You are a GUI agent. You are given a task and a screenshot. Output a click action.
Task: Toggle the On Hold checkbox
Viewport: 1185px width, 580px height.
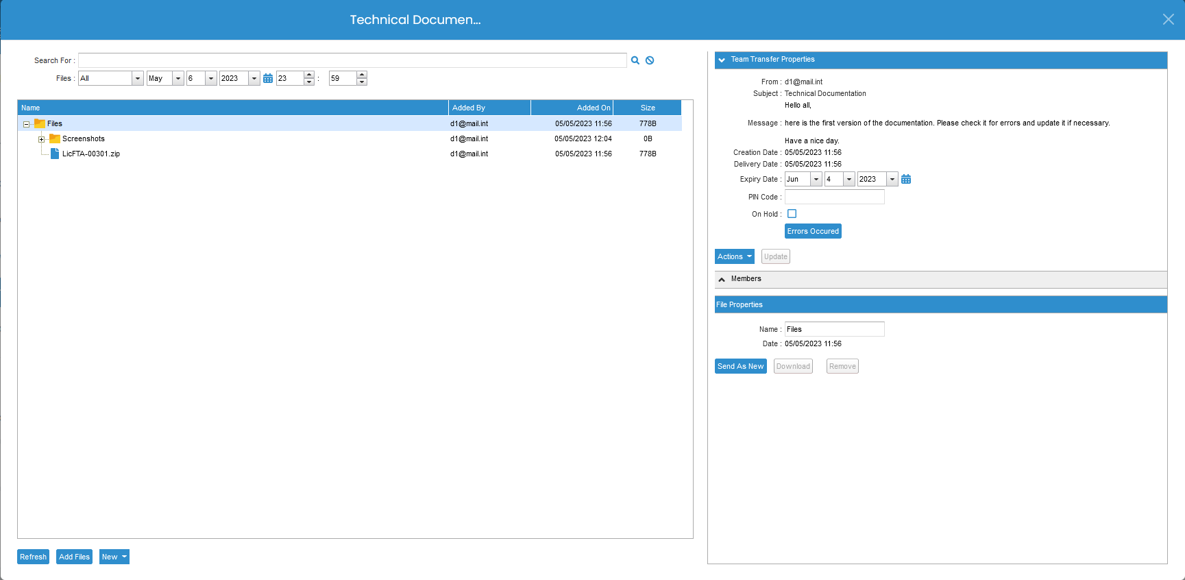point(792,214)
